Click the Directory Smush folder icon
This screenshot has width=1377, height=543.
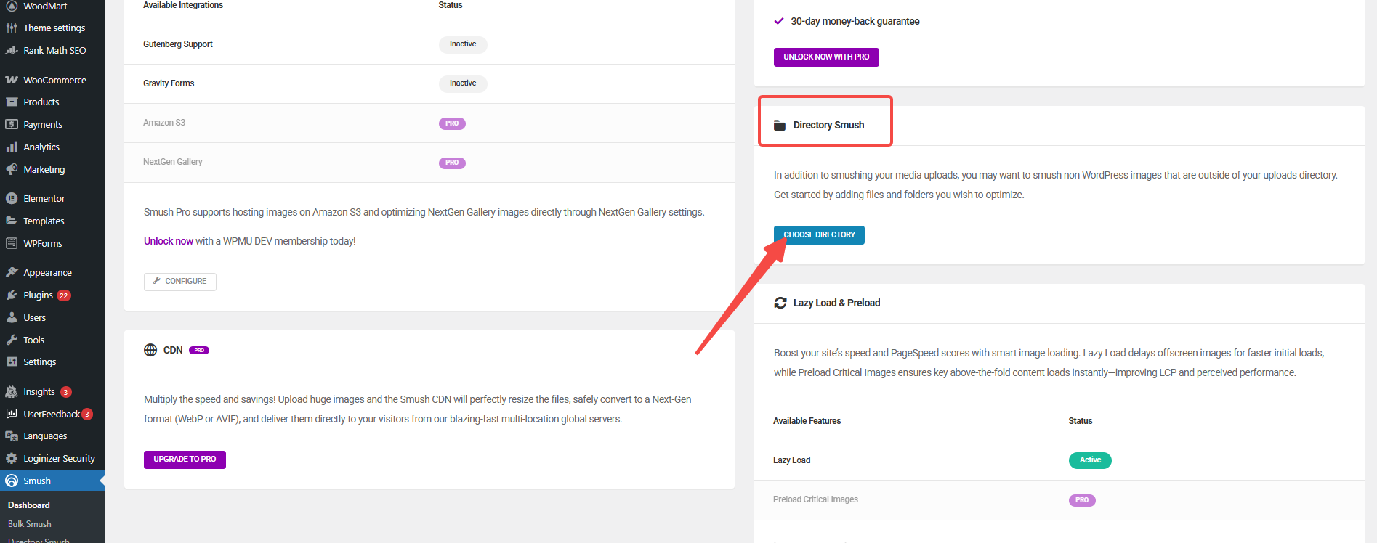tap(780, 125)
